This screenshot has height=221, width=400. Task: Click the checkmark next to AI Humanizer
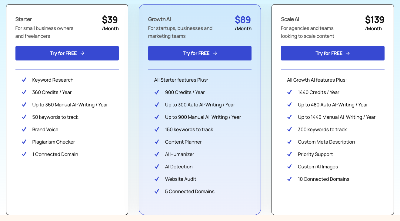[x=157, y=154]
